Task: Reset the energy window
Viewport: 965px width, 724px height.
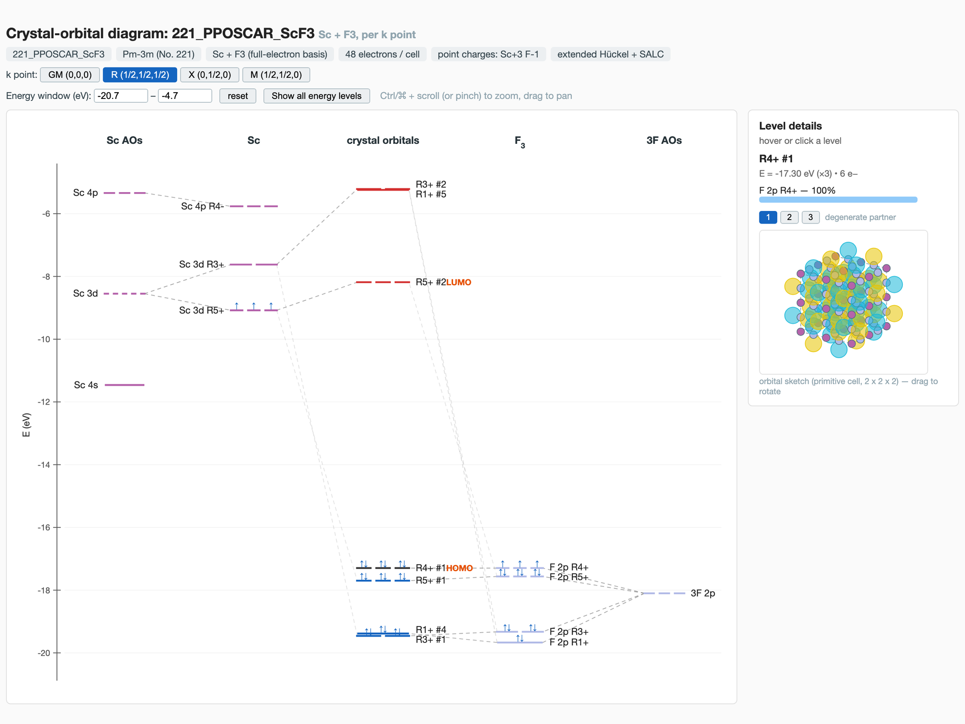Action: [238, 96]
